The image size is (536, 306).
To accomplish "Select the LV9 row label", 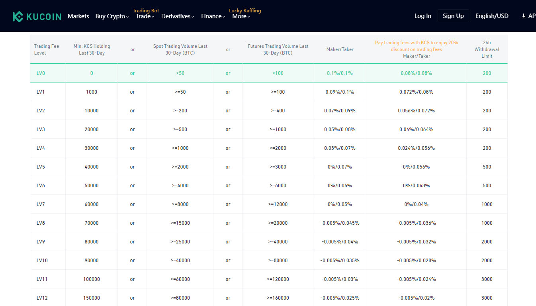I will click(x=41, y=242).
